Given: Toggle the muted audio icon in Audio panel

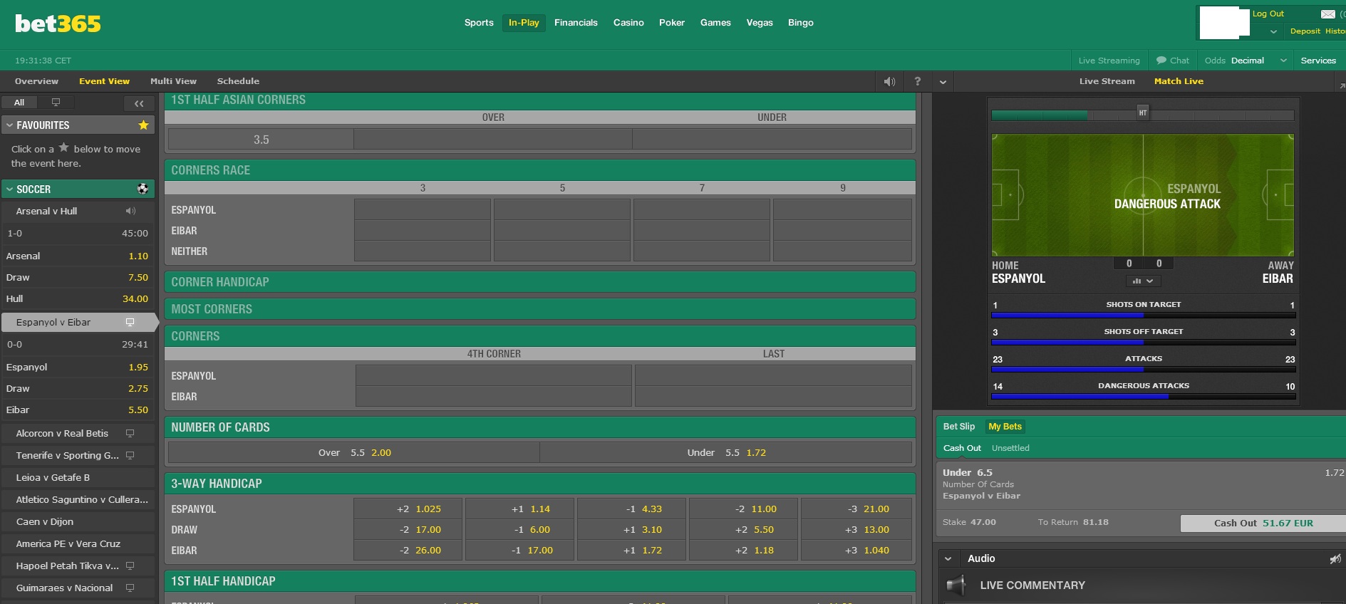Looking at the screenshot, I should coord(1335,559).
